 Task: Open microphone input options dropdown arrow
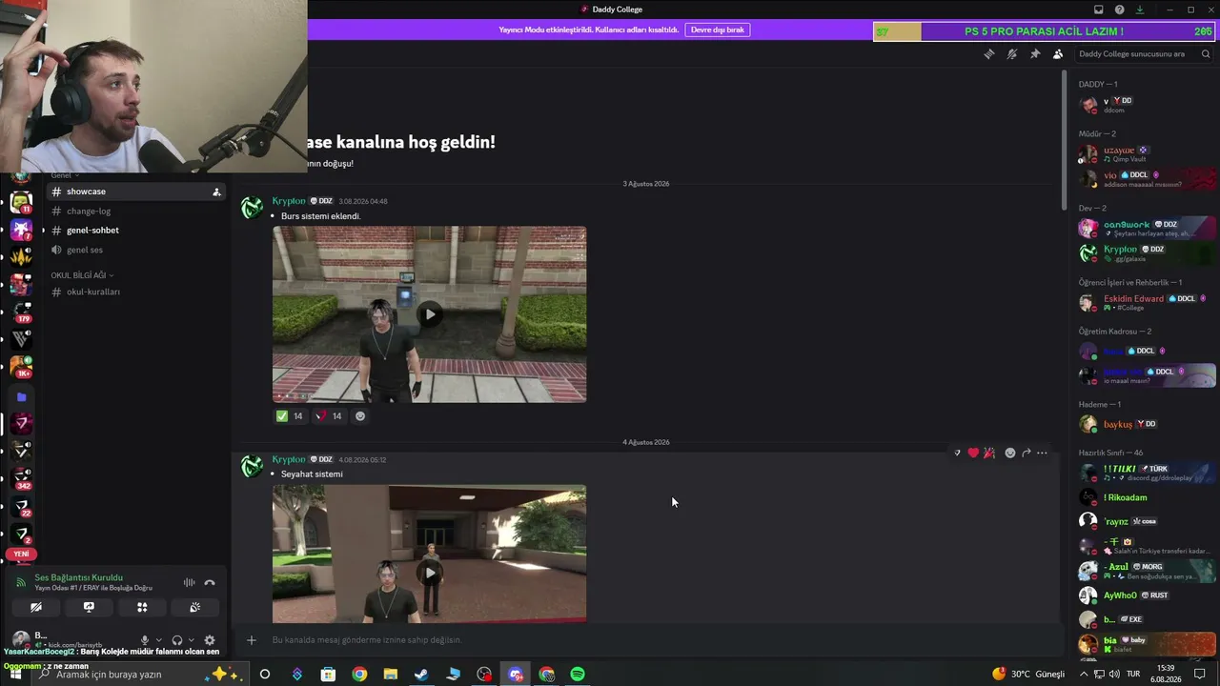tap(158, 640)
